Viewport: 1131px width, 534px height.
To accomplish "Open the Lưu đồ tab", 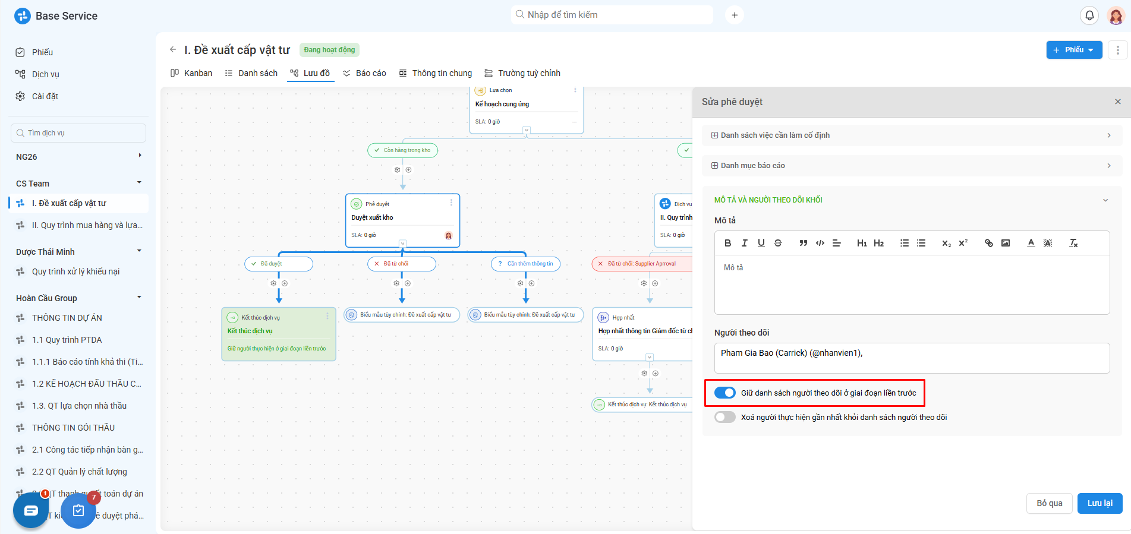I will coord(310,73).
